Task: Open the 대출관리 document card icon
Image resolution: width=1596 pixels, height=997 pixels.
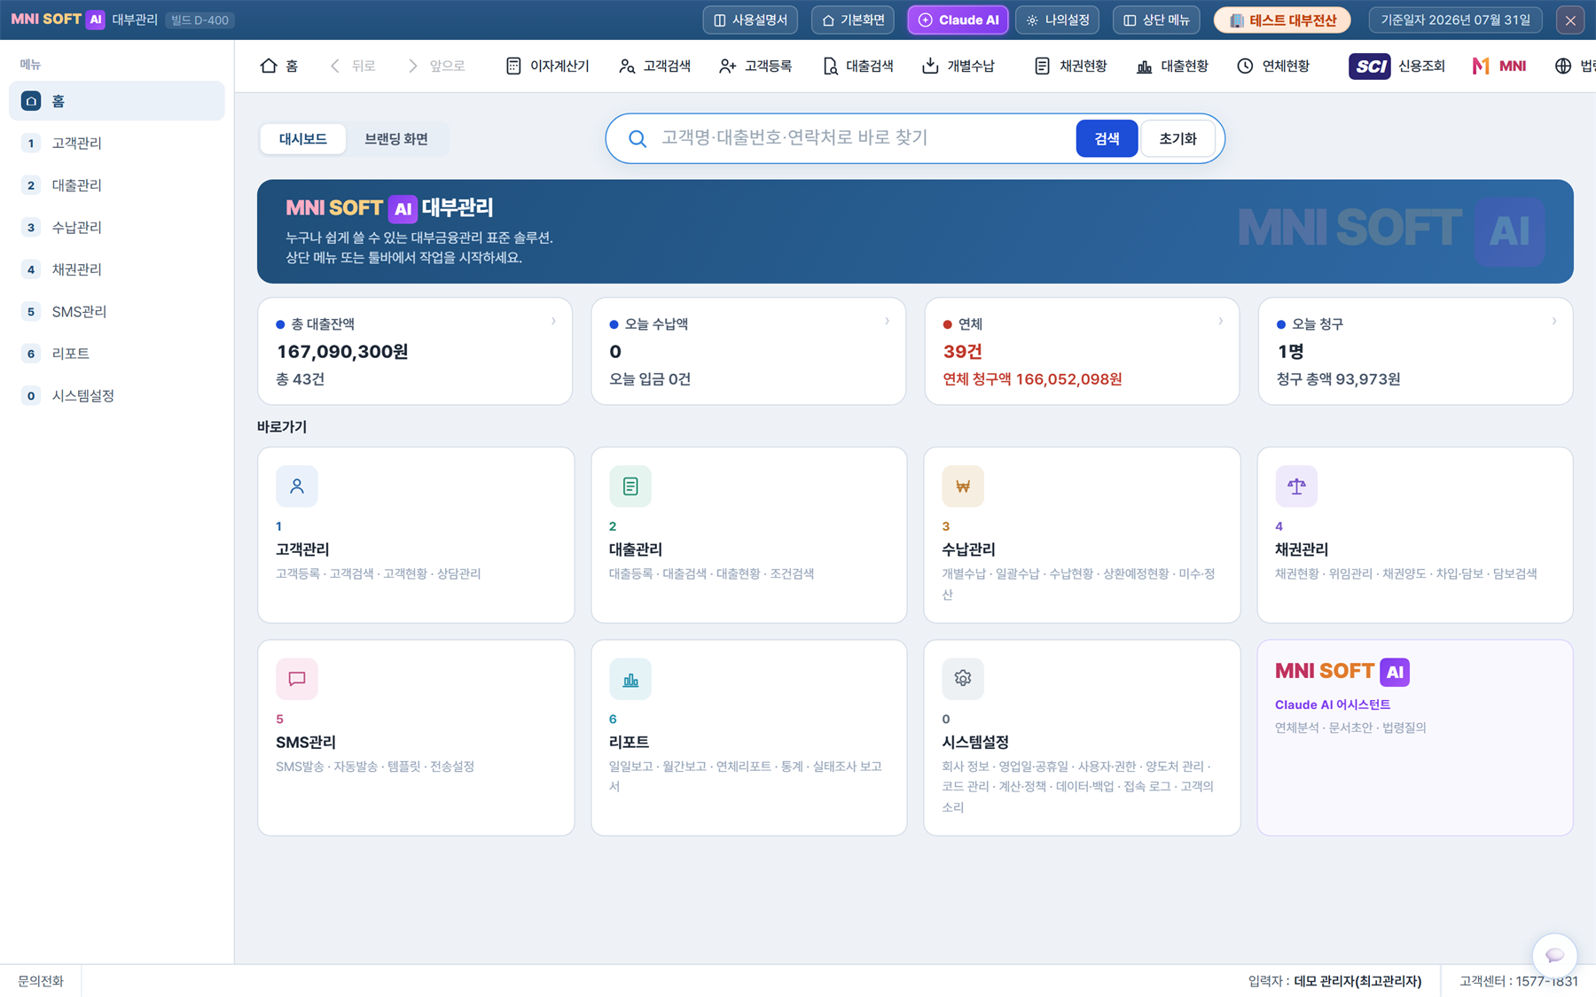Action: click(x=630, y=486)
